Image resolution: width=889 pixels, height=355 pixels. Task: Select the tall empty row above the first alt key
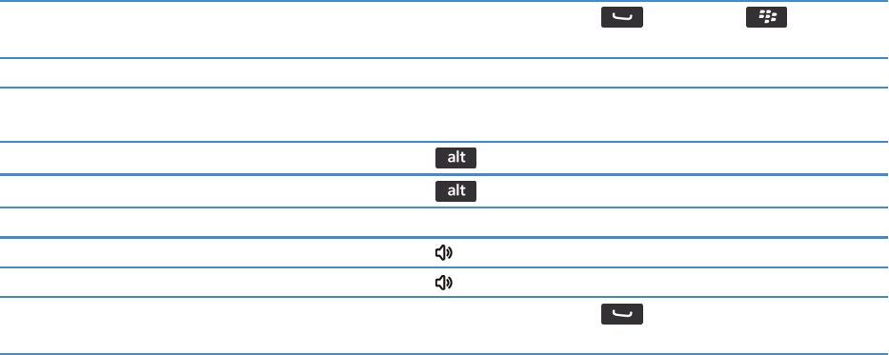(444, 114)
